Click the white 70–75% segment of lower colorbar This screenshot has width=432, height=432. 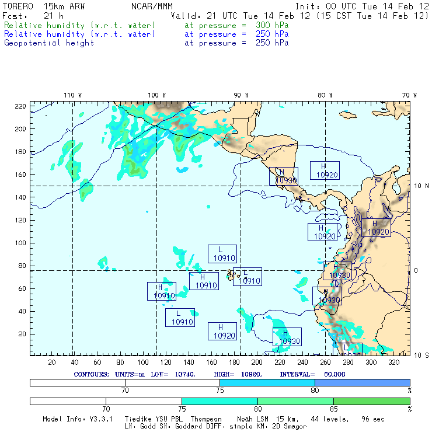tap(144, 401)
